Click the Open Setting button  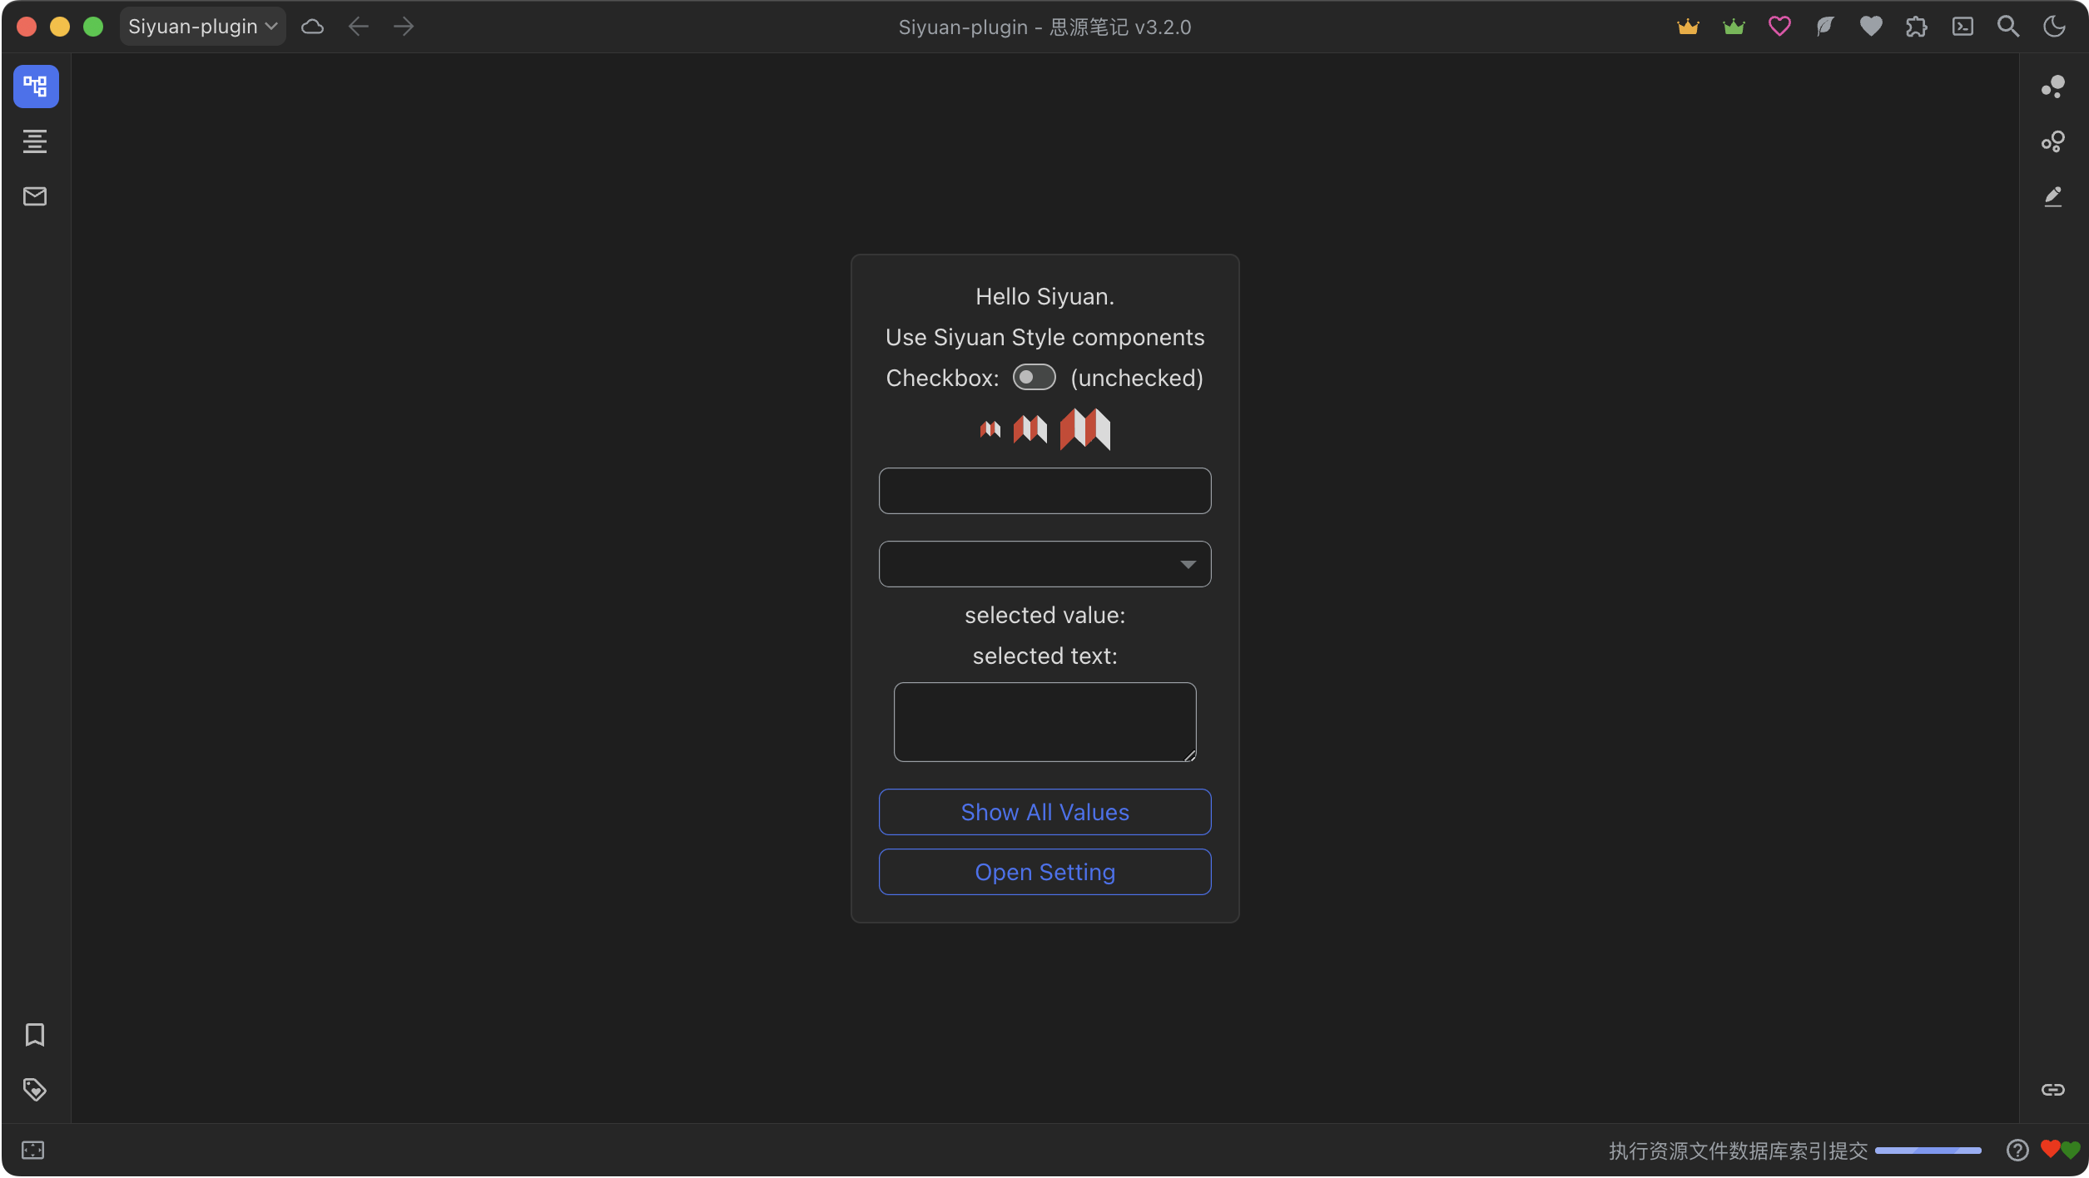(x=1044, y=872)
